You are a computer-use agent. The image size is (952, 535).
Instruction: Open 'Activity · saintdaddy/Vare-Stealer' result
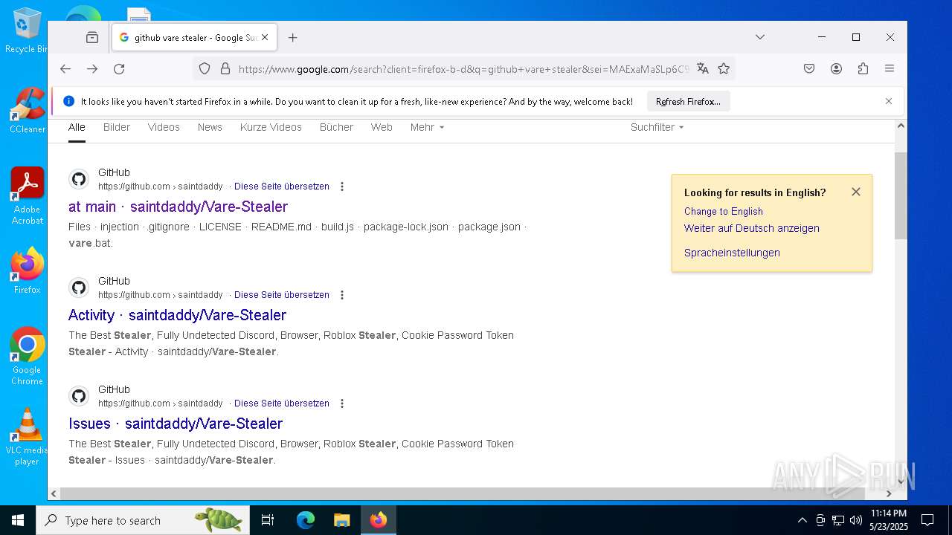pyautogui.click(x=177, y=315)
